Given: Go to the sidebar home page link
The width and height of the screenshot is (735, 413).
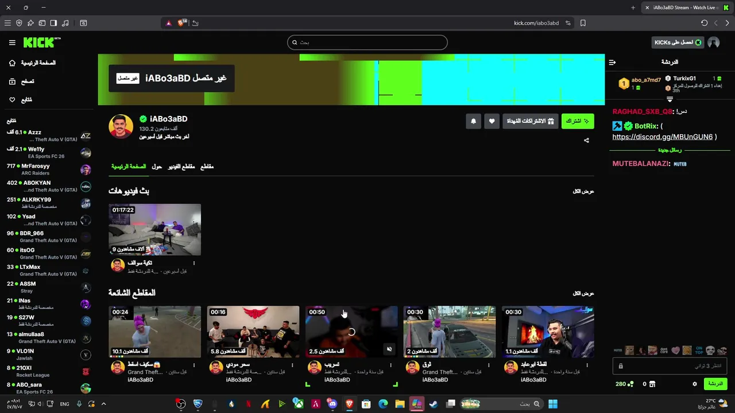Looking at the screenshot, I should pyautogui.click(x=33, y=63).
